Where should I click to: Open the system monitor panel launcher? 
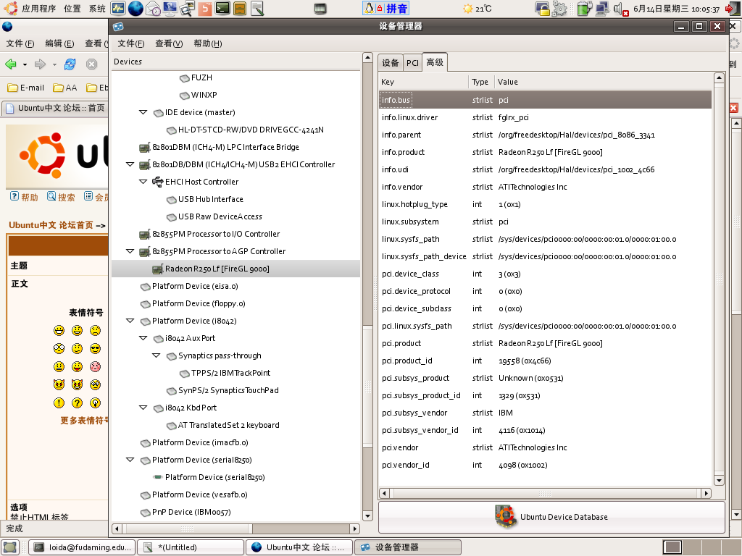click(118, 8)
